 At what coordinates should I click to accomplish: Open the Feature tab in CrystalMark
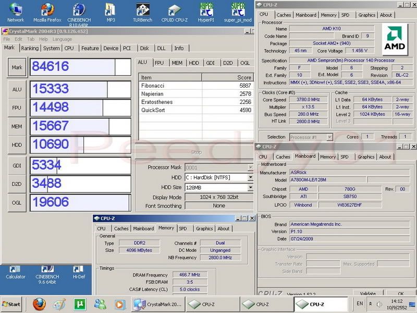90,48
